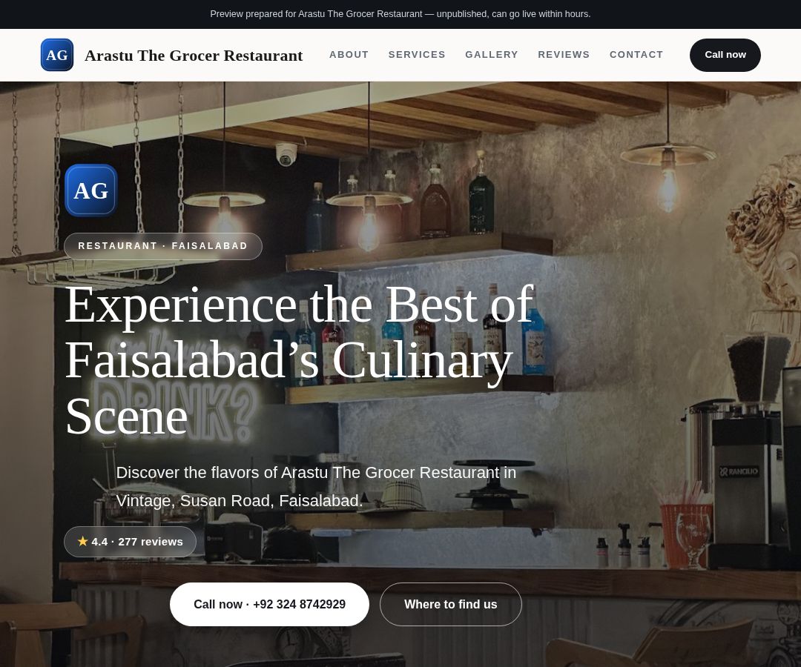
Task: Click the dark Call now header button
Action: point(725,55)
